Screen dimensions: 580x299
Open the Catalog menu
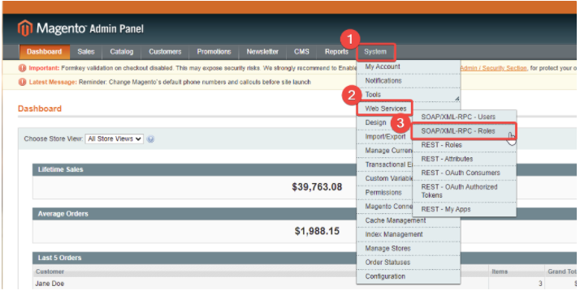(121, 52)
